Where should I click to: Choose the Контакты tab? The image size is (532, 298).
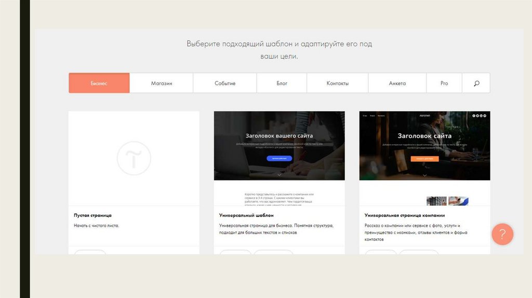(x=337, y=83)
